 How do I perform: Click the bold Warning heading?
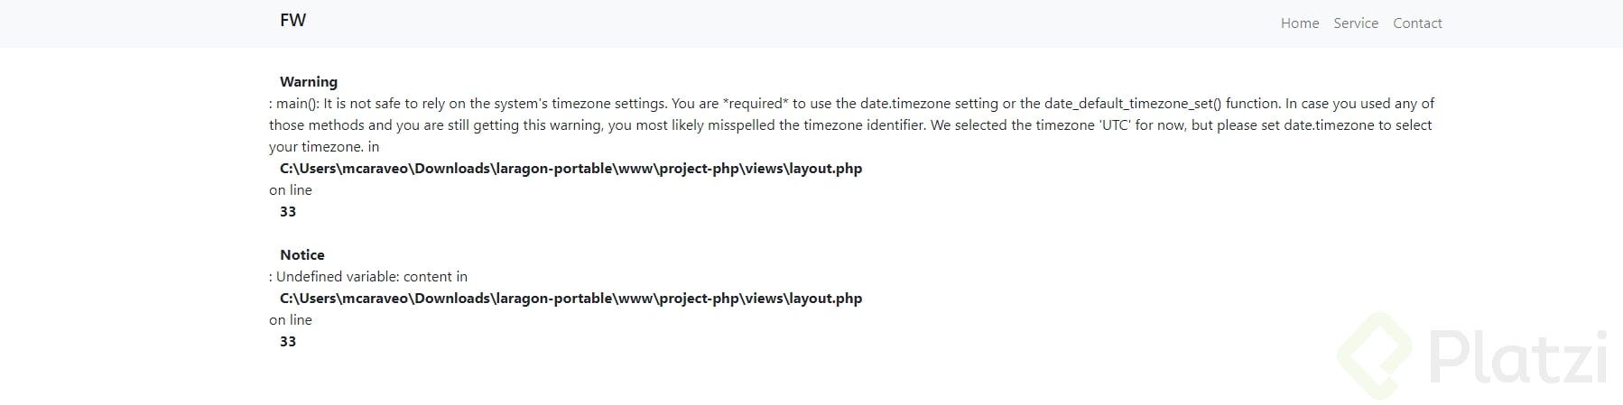click(x=308, y=82)
